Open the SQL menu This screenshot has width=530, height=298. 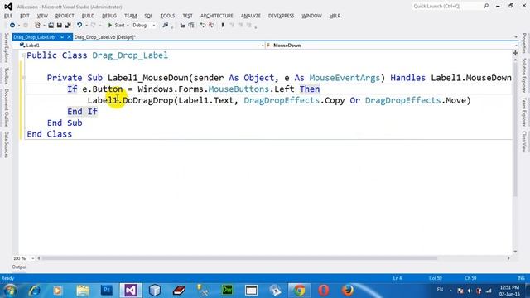[148, 16]
